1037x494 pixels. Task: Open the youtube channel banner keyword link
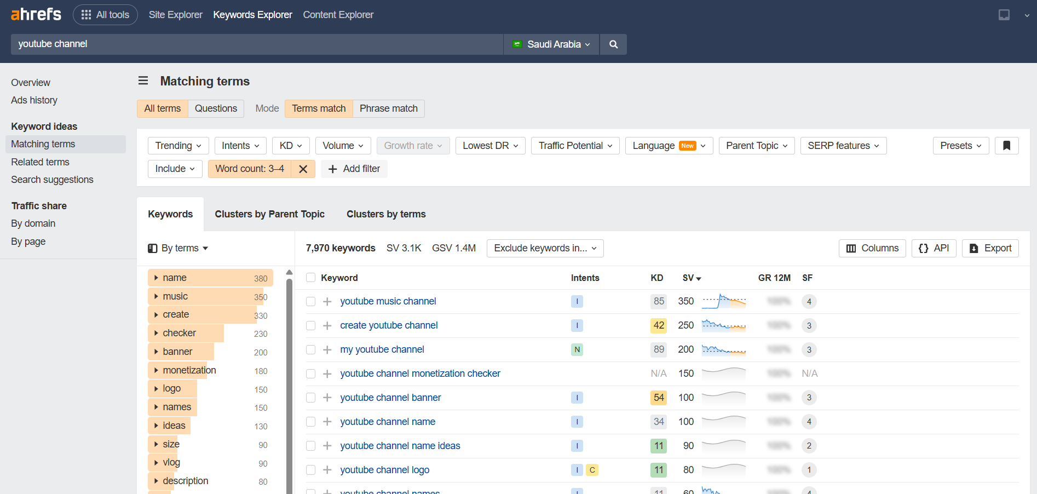coord(390,398)
